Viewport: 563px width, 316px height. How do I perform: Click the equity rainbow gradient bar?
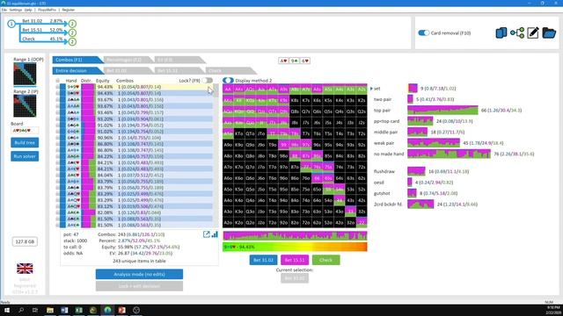point(295,247)
